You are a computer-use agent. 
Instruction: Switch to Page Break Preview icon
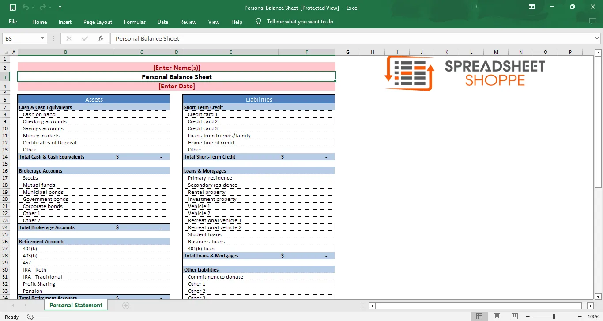(x=514, y=317)
